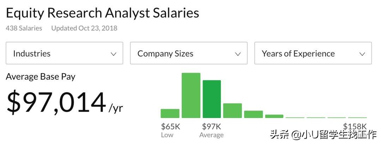Click the Average Base Pay label
This screenshot has width=381, height=144.
pos(41,77)
